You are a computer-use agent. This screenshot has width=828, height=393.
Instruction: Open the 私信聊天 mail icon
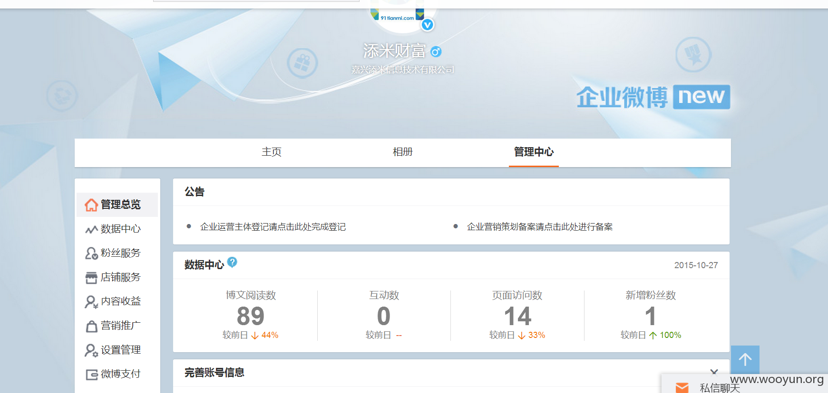682,388
